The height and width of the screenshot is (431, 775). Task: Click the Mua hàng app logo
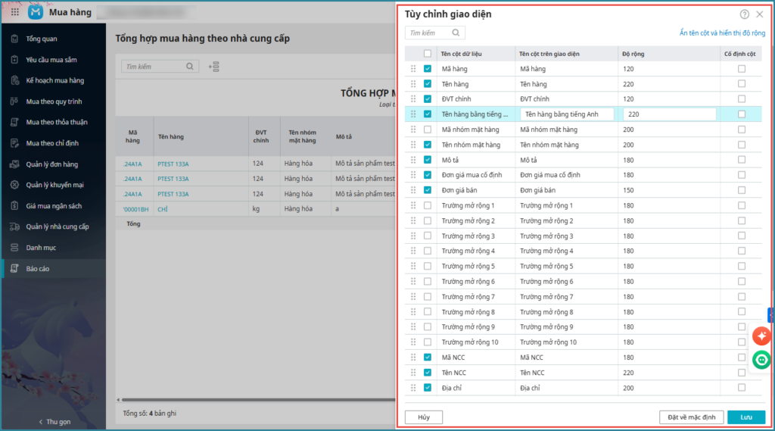click(36, 12)
